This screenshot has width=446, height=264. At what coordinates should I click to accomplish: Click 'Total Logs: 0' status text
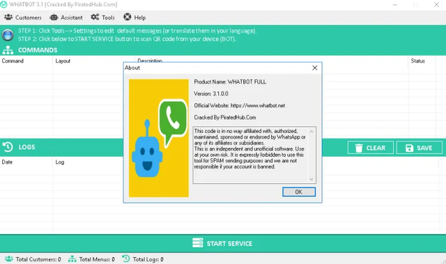(x=148, y=259)
